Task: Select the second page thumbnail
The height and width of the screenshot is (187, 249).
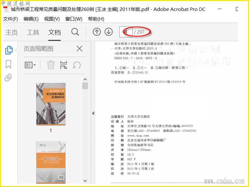Action: pos(51,162)
